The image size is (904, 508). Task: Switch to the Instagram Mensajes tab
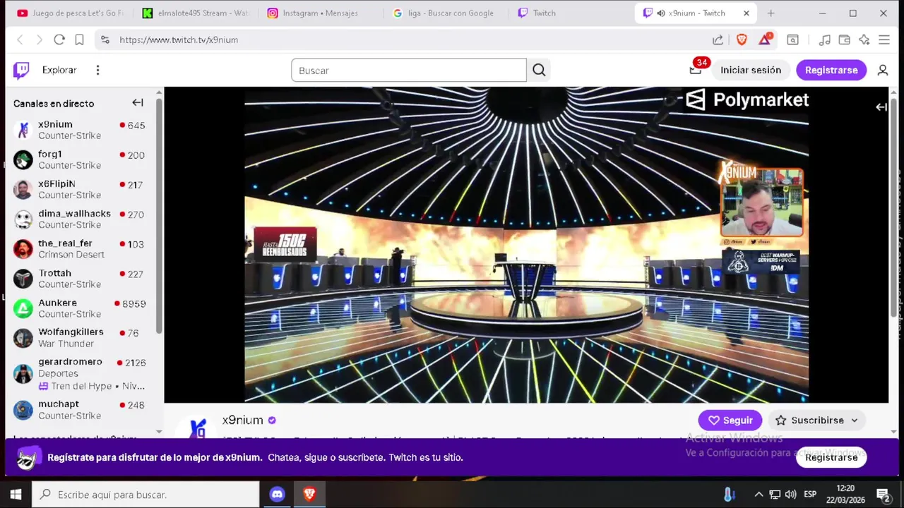tap(319, 13)
